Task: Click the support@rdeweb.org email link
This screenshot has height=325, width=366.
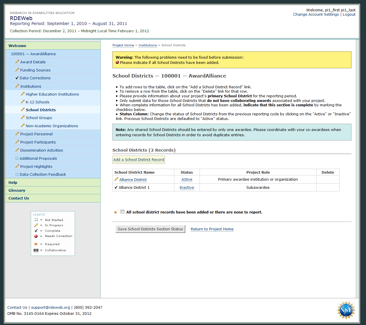Action: pyautogui.click(x=51, y=307)
